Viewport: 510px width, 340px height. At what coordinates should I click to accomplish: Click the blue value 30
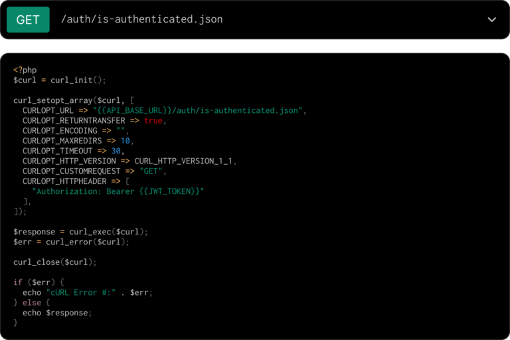[116, 151]
